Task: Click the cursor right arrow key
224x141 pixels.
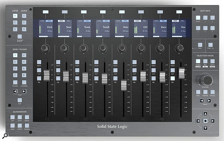Action: point(212,121)
